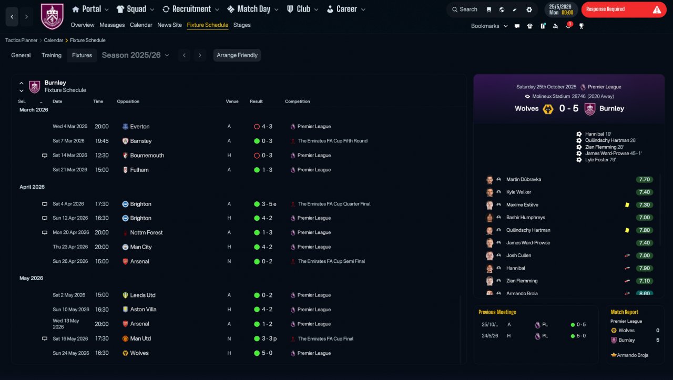Select the General sub-tab
The width and height of the screenshot is (673, 380).
[21, 55]
